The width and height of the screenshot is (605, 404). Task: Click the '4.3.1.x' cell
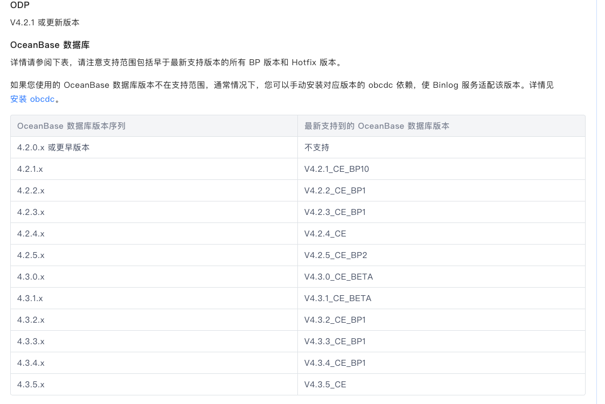coord(154,298)
